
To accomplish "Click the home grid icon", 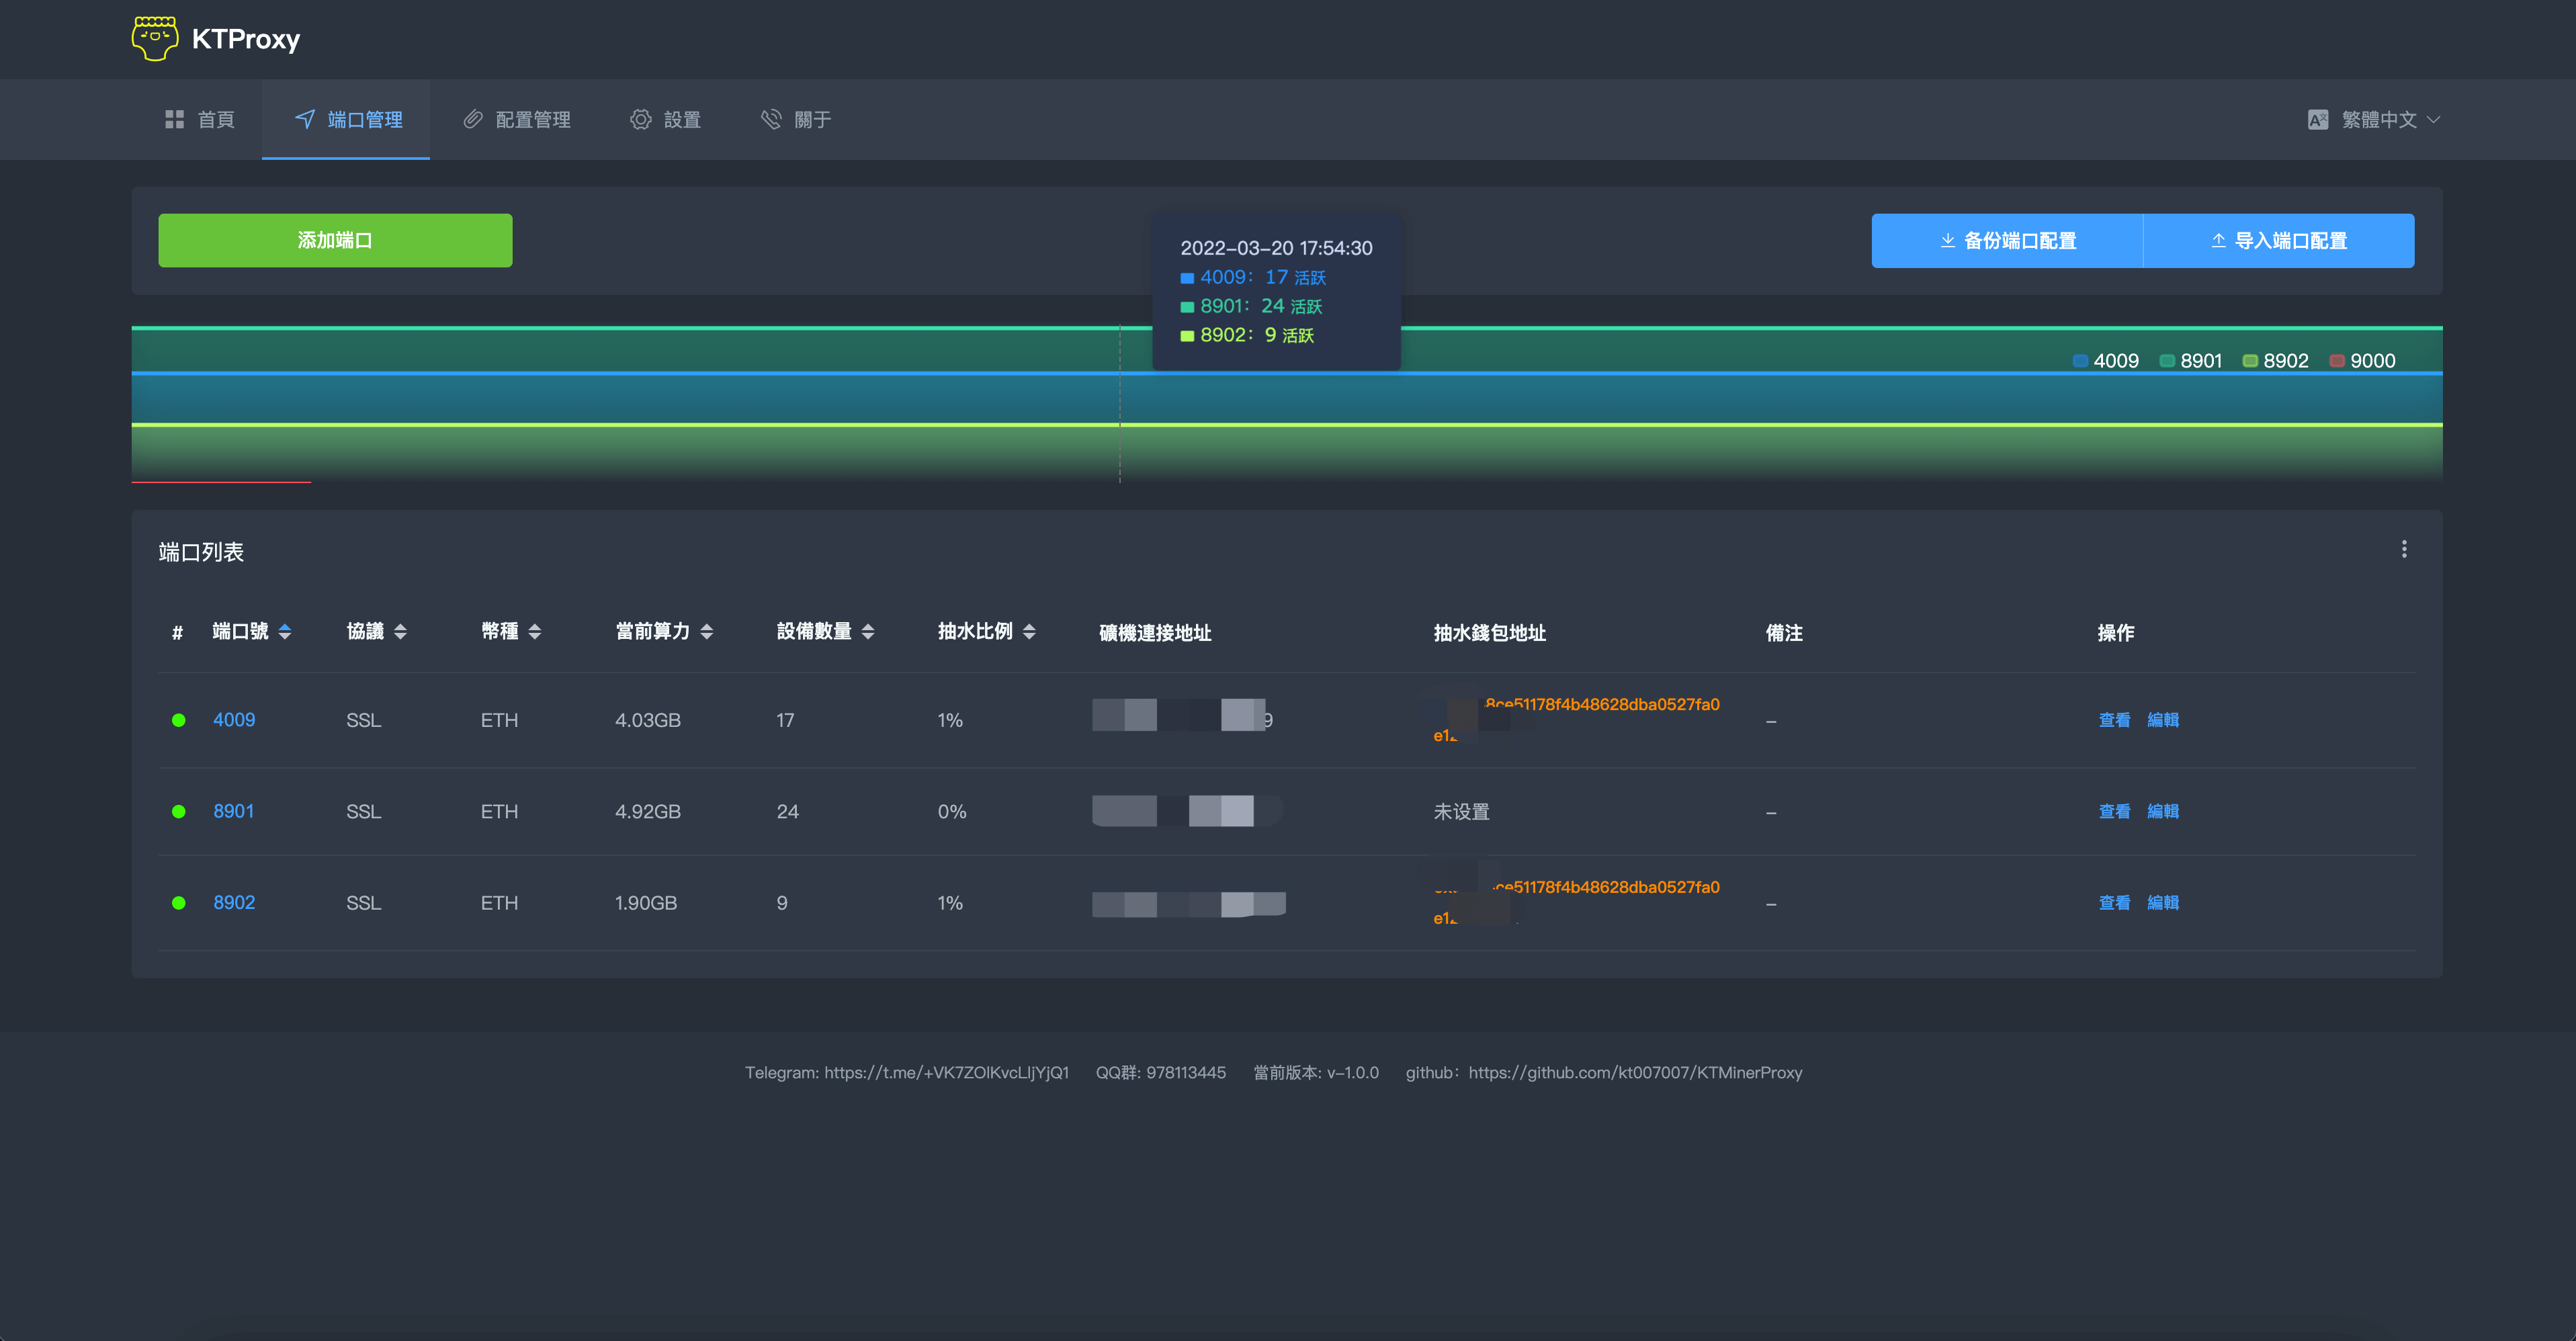I will 174,119.
